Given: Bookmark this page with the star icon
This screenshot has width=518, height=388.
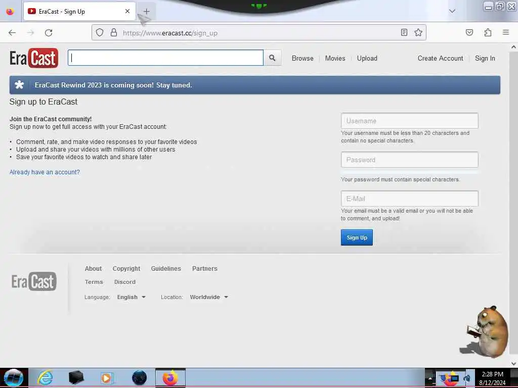Looking at the screenshot, I should coord(418,32).
